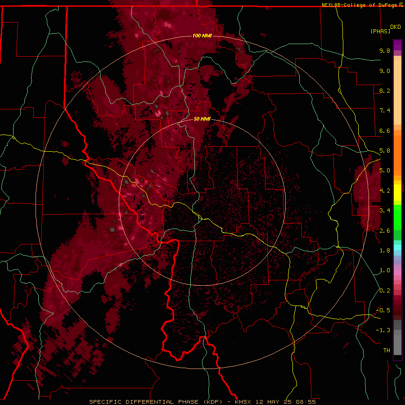Click the cyan segment of color bar
This screenshot has height=405, width=405.
point(397,247)
